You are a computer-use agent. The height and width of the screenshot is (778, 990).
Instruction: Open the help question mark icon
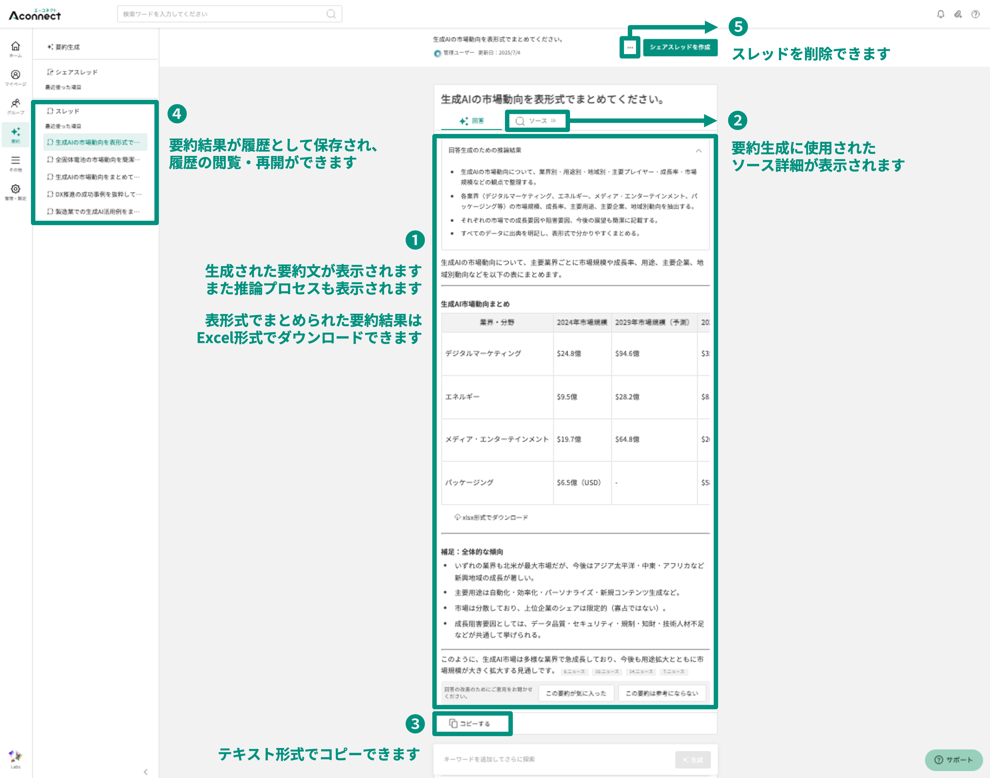point(975,14)
